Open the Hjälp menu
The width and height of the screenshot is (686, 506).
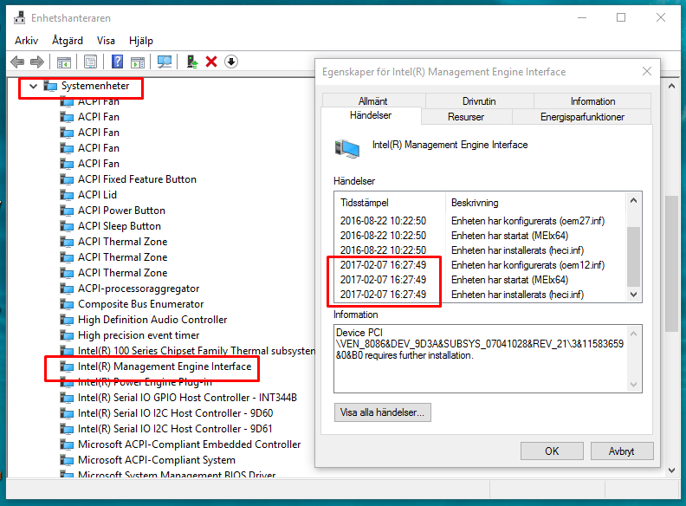pos(141,41)
